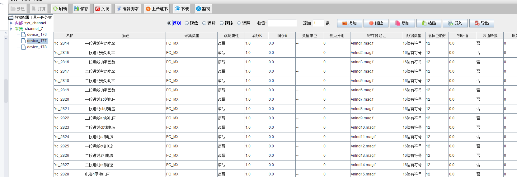Select the 遥信 radio button

[187, 23]
